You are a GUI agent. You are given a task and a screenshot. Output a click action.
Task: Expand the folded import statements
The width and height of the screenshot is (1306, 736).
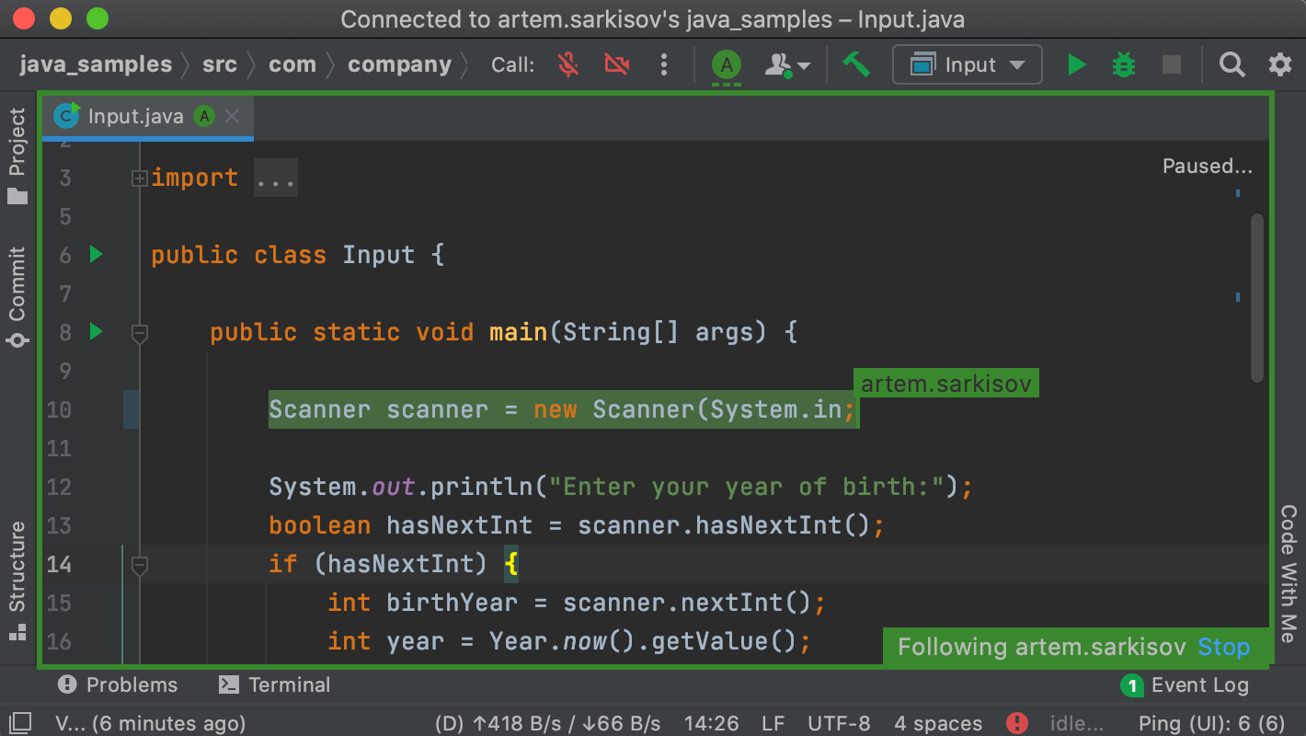[140, 177]
